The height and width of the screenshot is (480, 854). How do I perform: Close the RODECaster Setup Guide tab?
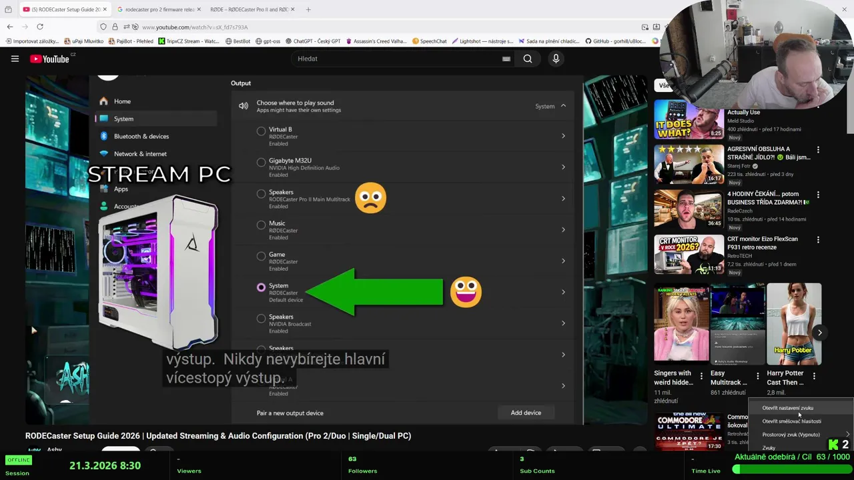coord(105,9)
